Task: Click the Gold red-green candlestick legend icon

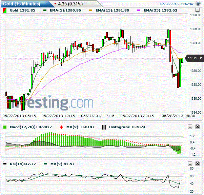Action: click(5, 11)
